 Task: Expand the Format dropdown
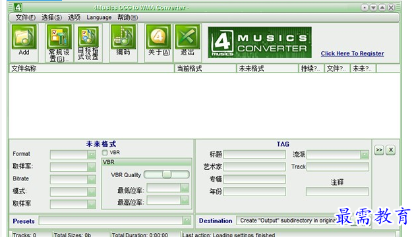(x=92, y=154)
